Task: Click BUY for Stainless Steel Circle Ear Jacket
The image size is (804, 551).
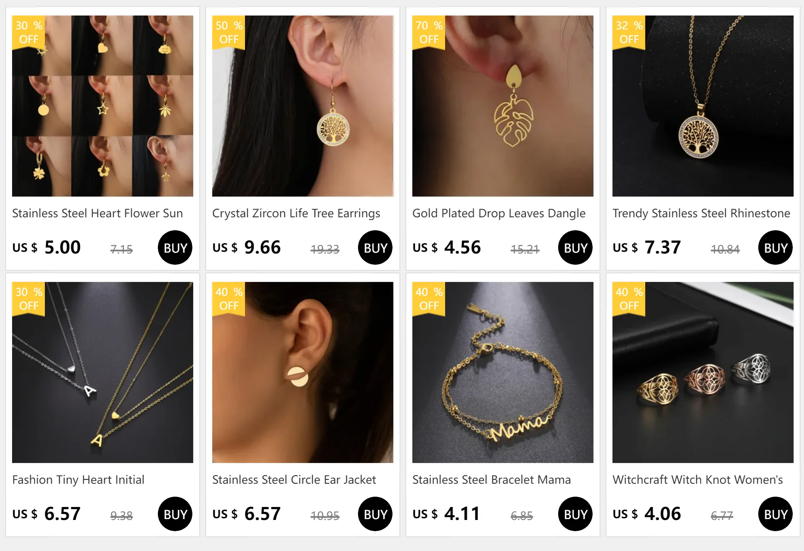Action: coord(375,514)
